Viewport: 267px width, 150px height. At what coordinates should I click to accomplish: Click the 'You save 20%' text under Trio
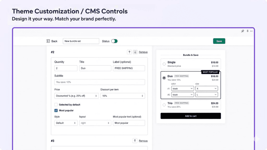point(174,107)
